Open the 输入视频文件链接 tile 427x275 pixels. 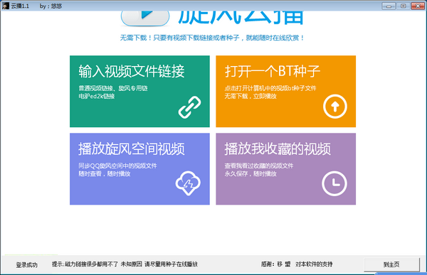click(x=139, y=92)
